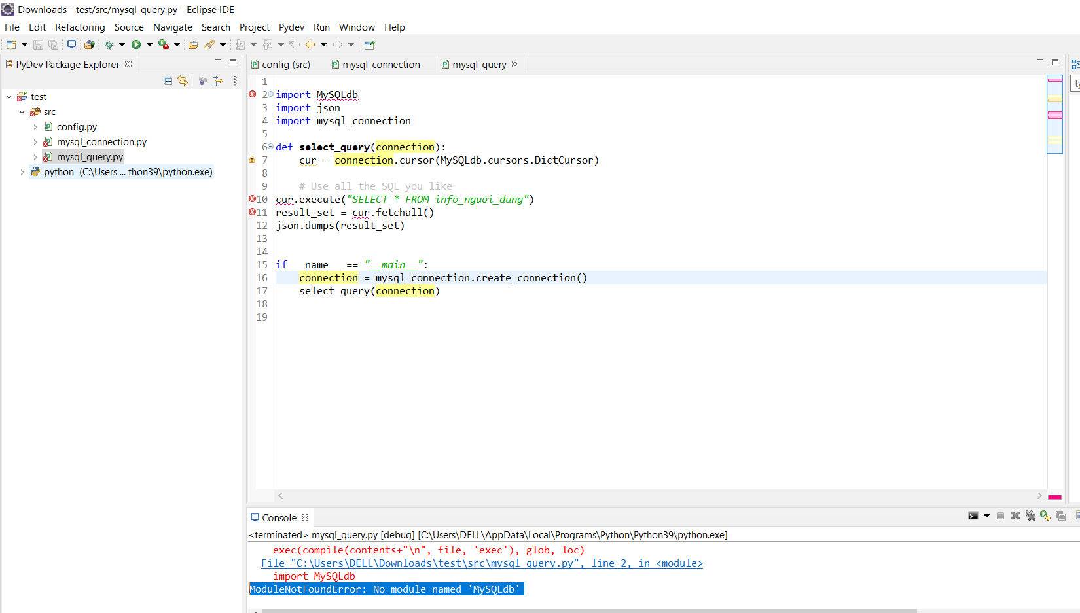Click the Save icon in the toolbar
The height and width of the screenshot is (613, 1080).
tap(38, 44)
